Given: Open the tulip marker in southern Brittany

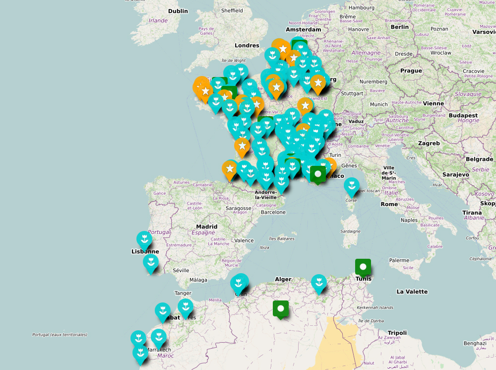Looking at the screenshot, I should coord(215,102).
